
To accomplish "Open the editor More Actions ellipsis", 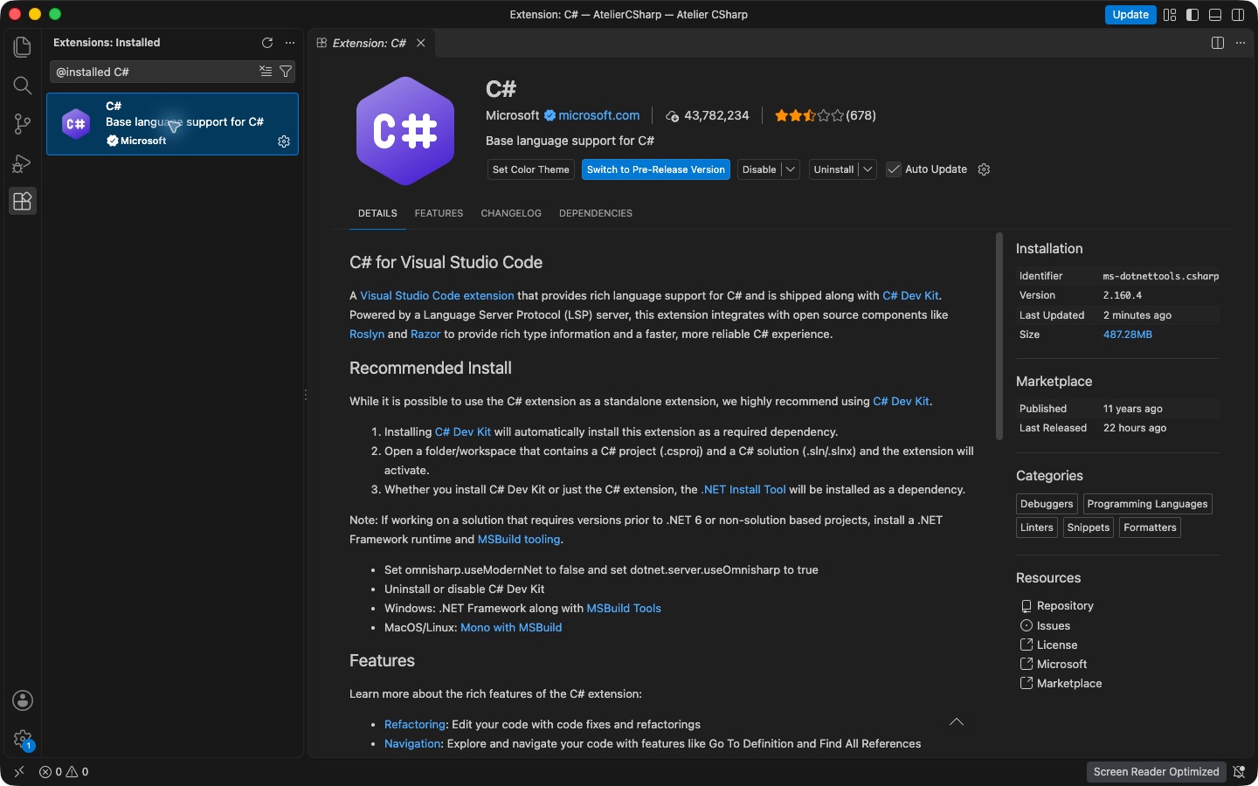I will click(1241, 43).
